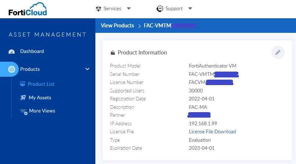Screen dimensions: 296x164
Task: Click the Type value Evaluation
Action: click(x=200, y=140)
